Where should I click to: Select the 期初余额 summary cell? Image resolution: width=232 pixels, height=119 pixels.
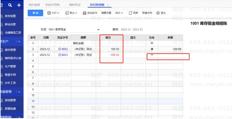coord(83,43)
